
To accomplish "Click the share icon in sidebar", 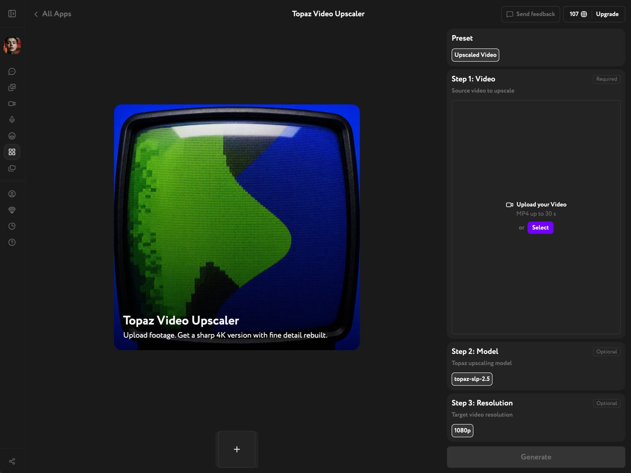I will pyautogui.click(x=12, y=462).
